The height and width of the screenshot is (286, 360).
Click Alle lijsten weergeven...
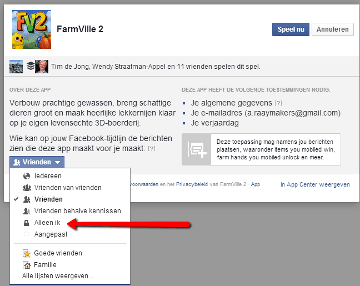[x=58, y=276]
